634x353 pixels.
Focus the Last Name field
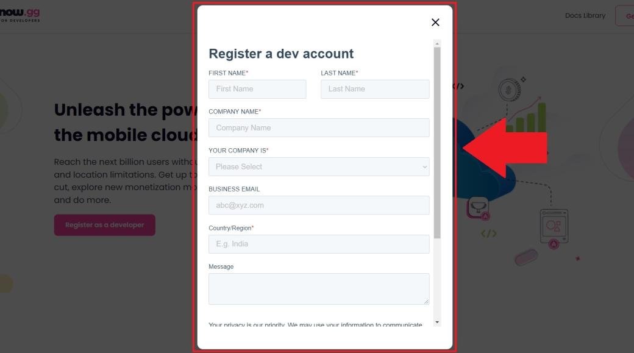click(x=375, y=89)
